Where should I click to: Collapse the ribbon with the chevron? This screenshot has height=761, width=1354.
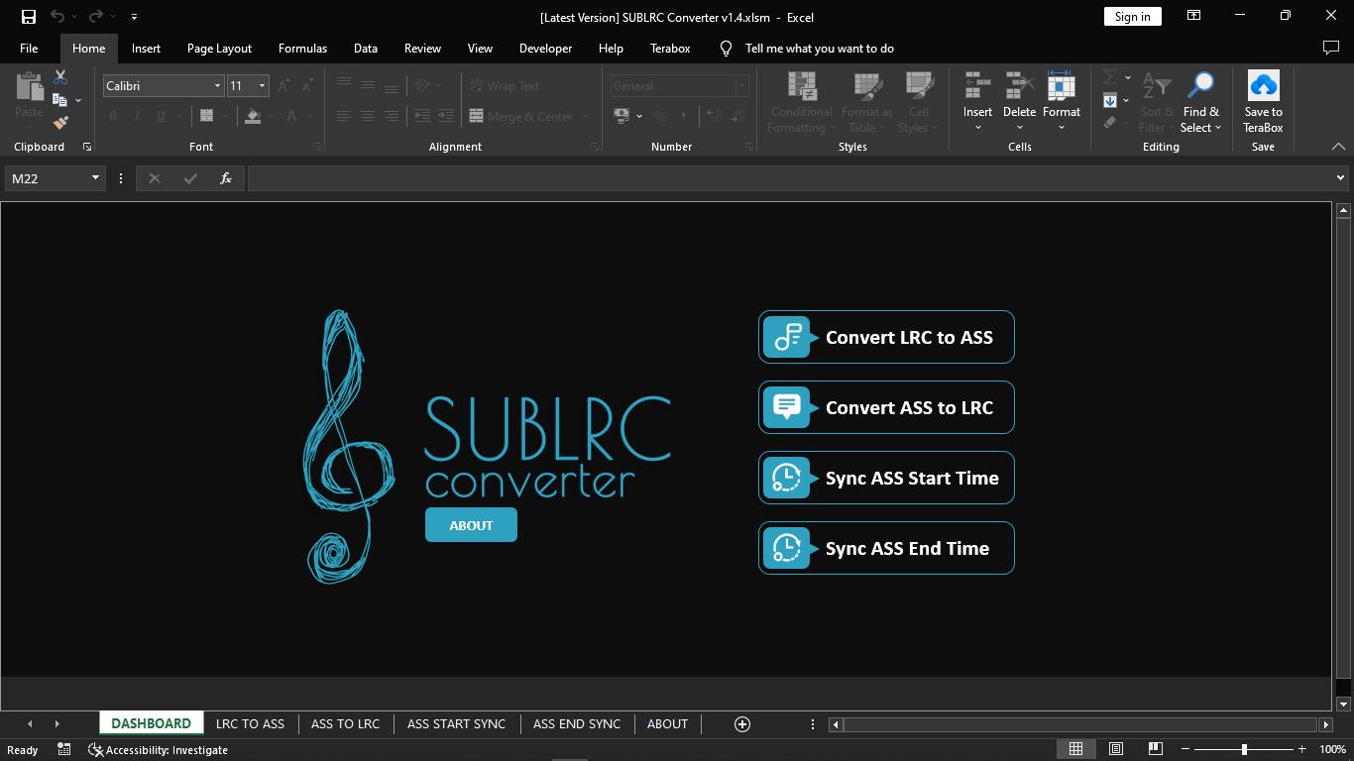pos(1338,147)
